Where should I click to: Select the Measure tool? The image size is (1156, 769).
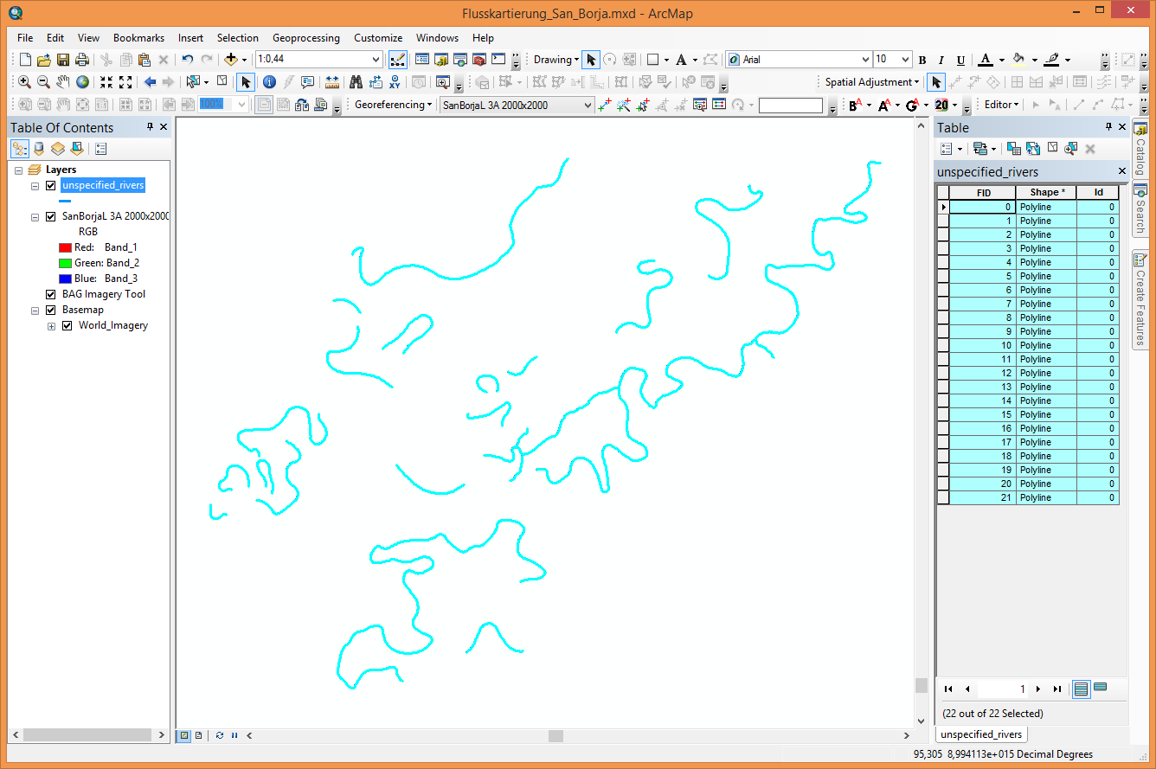[334, 81]
